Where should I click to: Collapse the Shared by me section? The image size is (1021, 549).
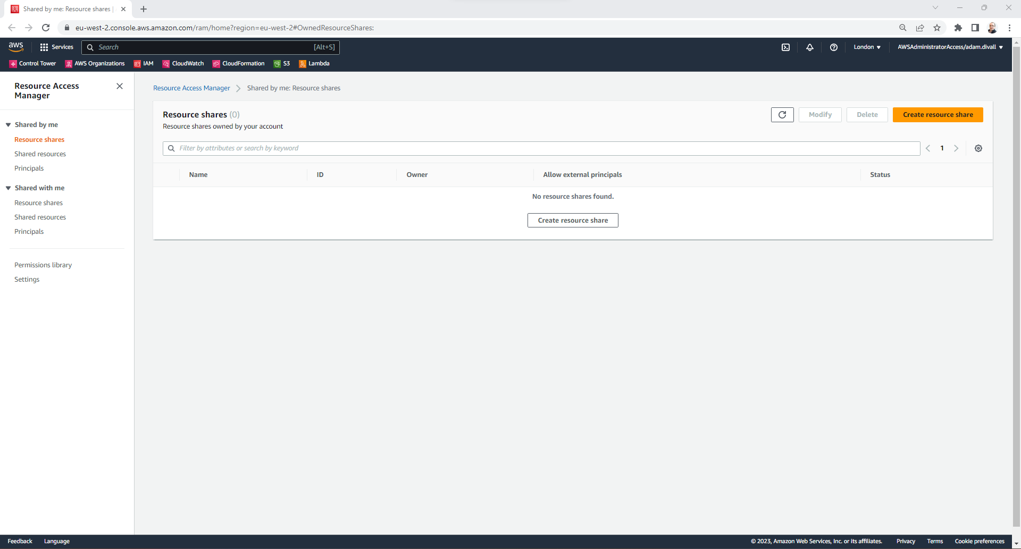(x=9, y=125)
